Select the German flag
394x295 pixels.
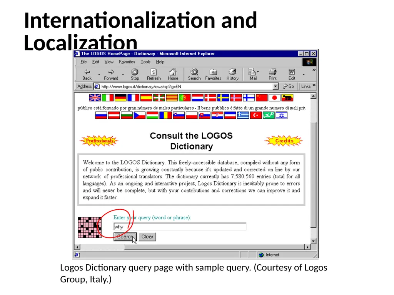point(120,98)
